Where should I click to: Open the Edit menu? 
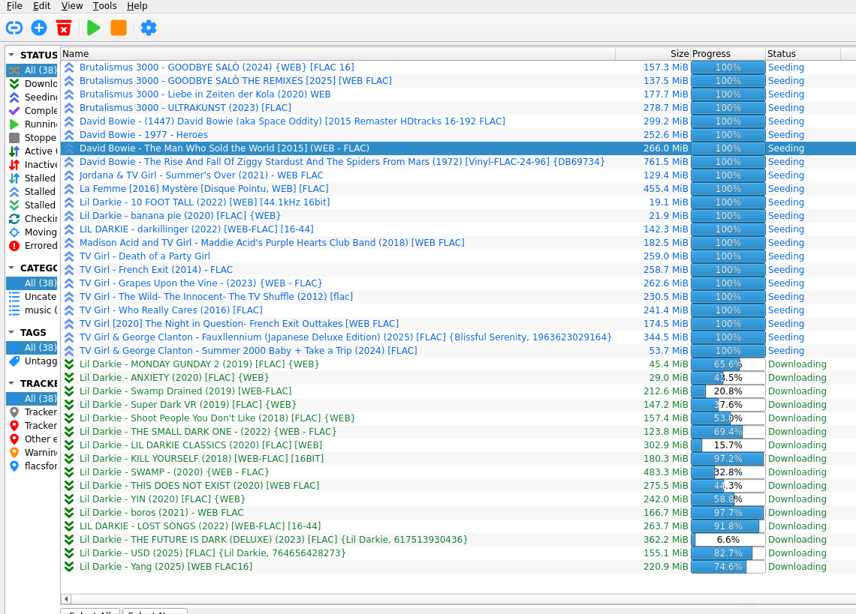(41, 6)
